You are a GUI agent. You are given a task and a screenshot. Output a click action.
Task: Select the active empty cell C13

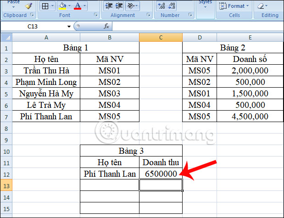161,185
